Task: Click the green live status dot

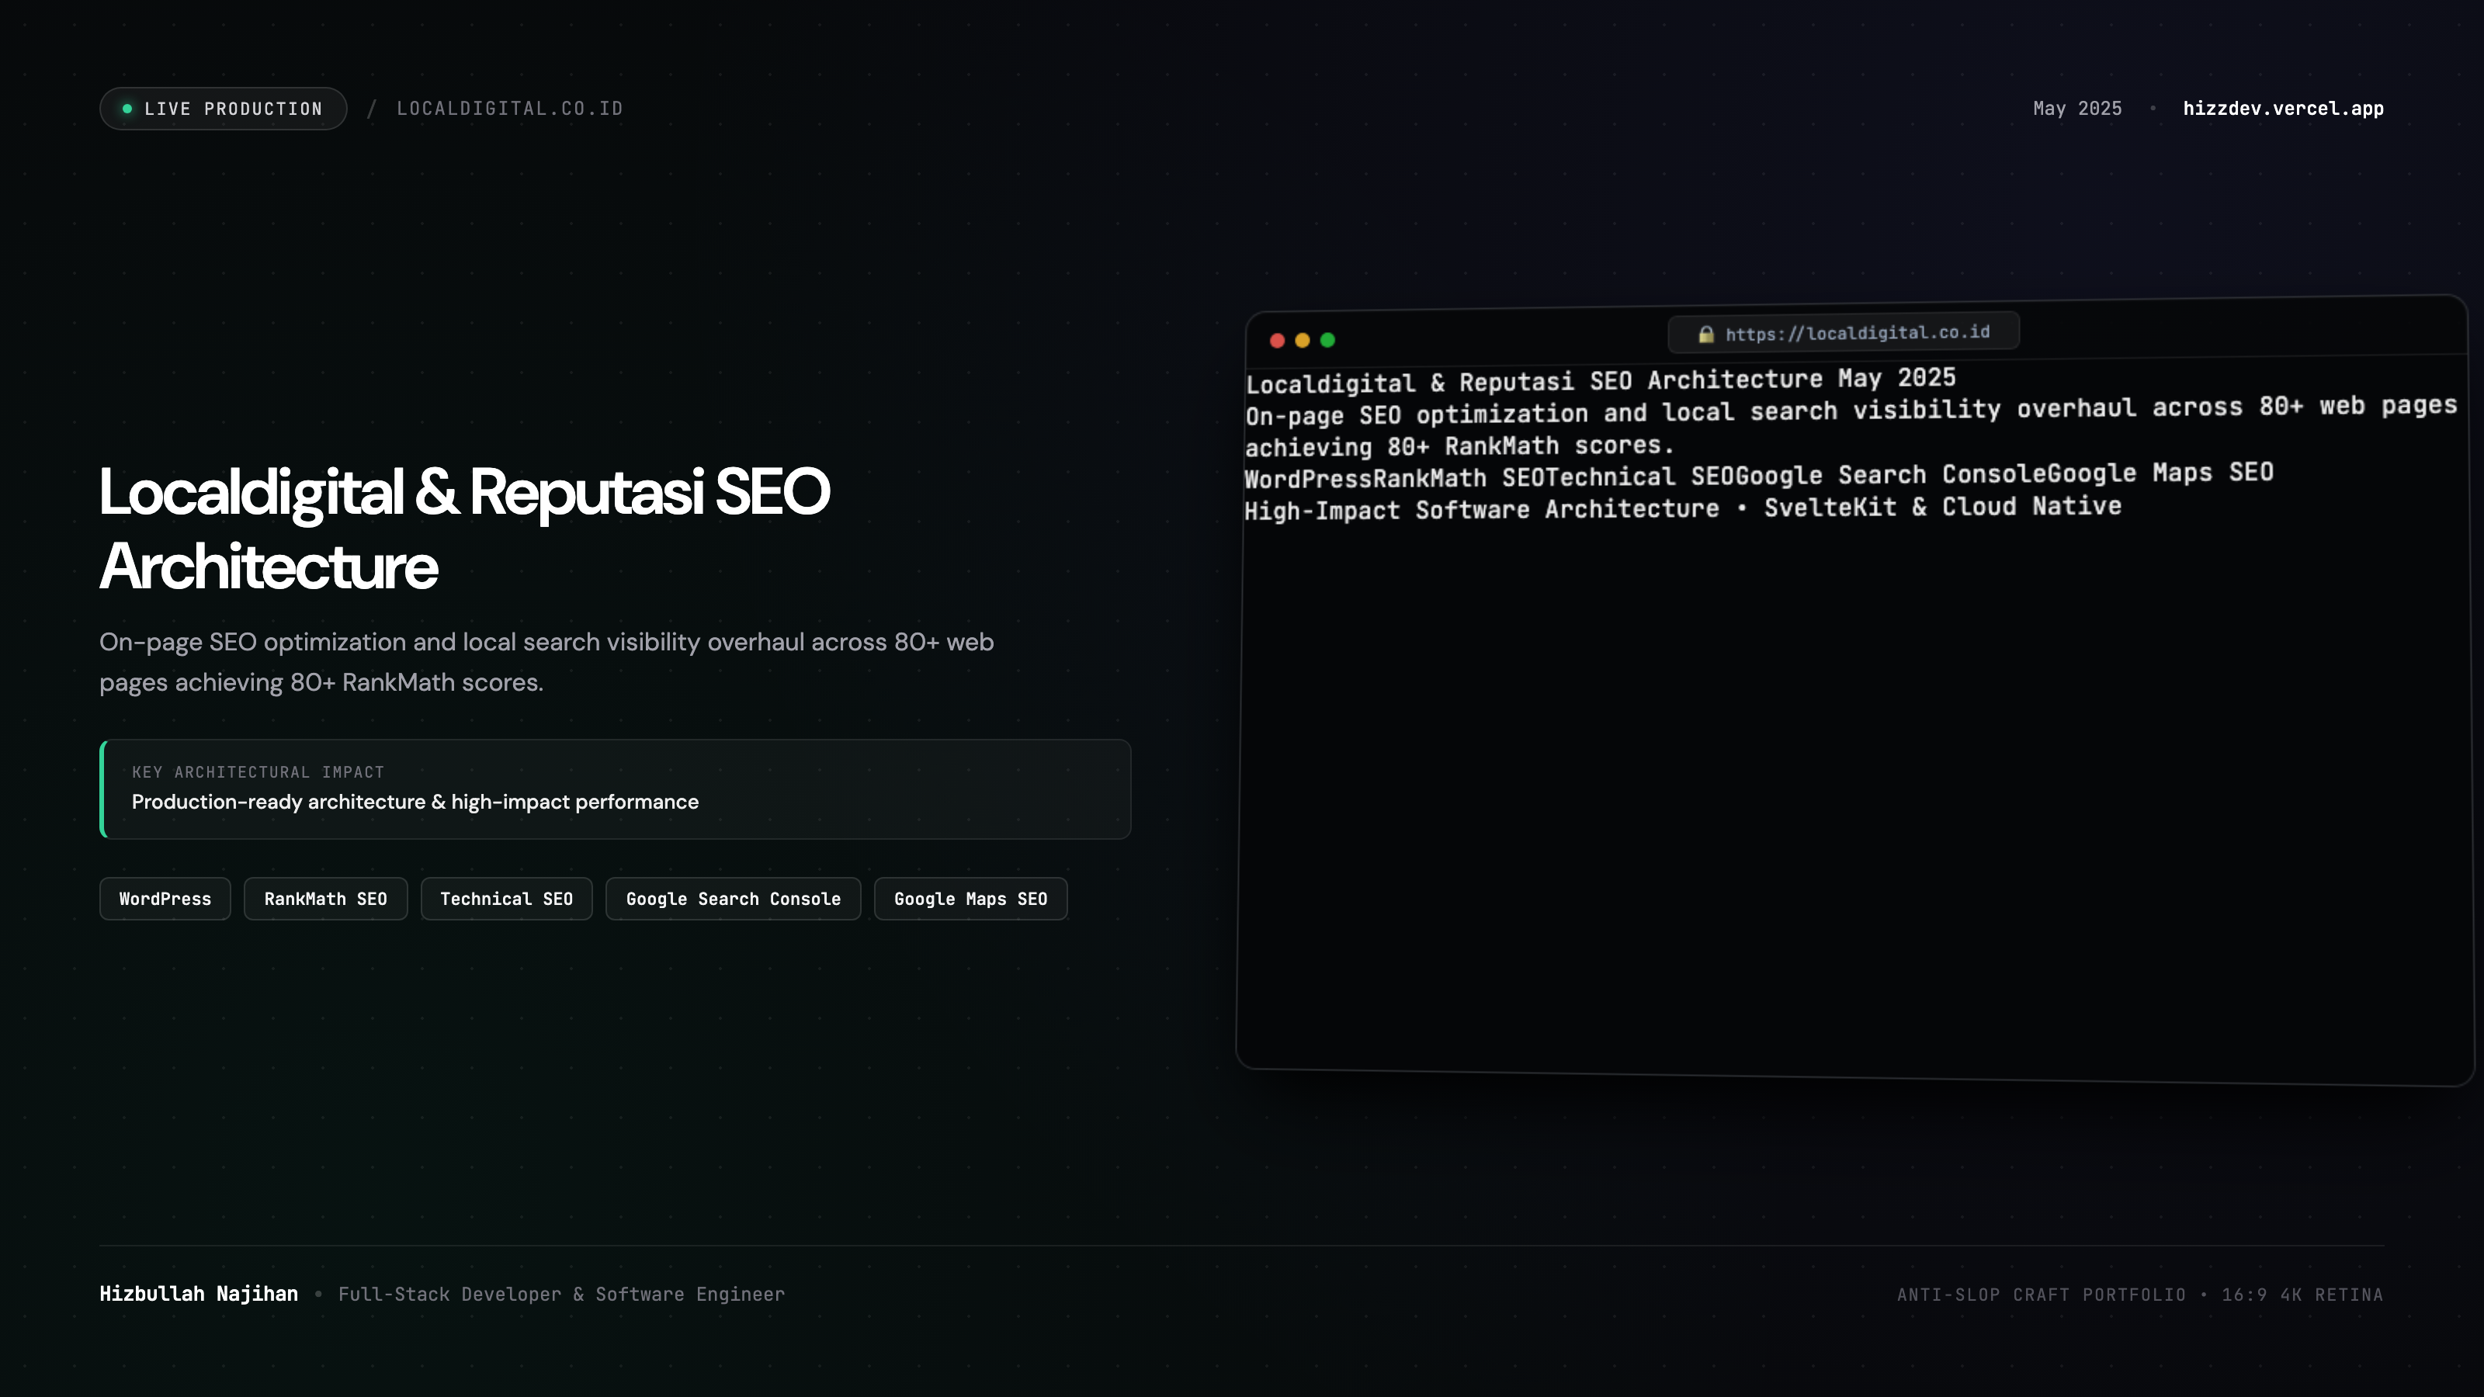Action: pyautogui.click(x=127, y=109)
